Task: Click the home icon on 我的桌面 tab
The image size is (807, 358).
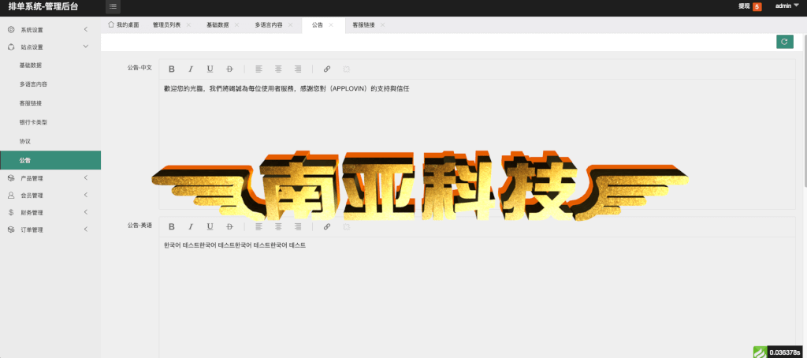Action: (110, 24)
